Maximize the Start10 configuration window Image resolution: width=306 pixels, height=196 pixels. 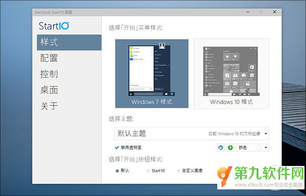click(x=261, y=12)
